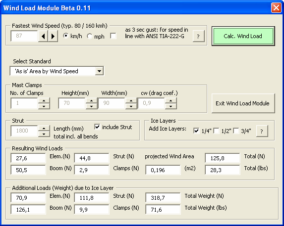Increase number of clamps spinner up

pos(44,100)
